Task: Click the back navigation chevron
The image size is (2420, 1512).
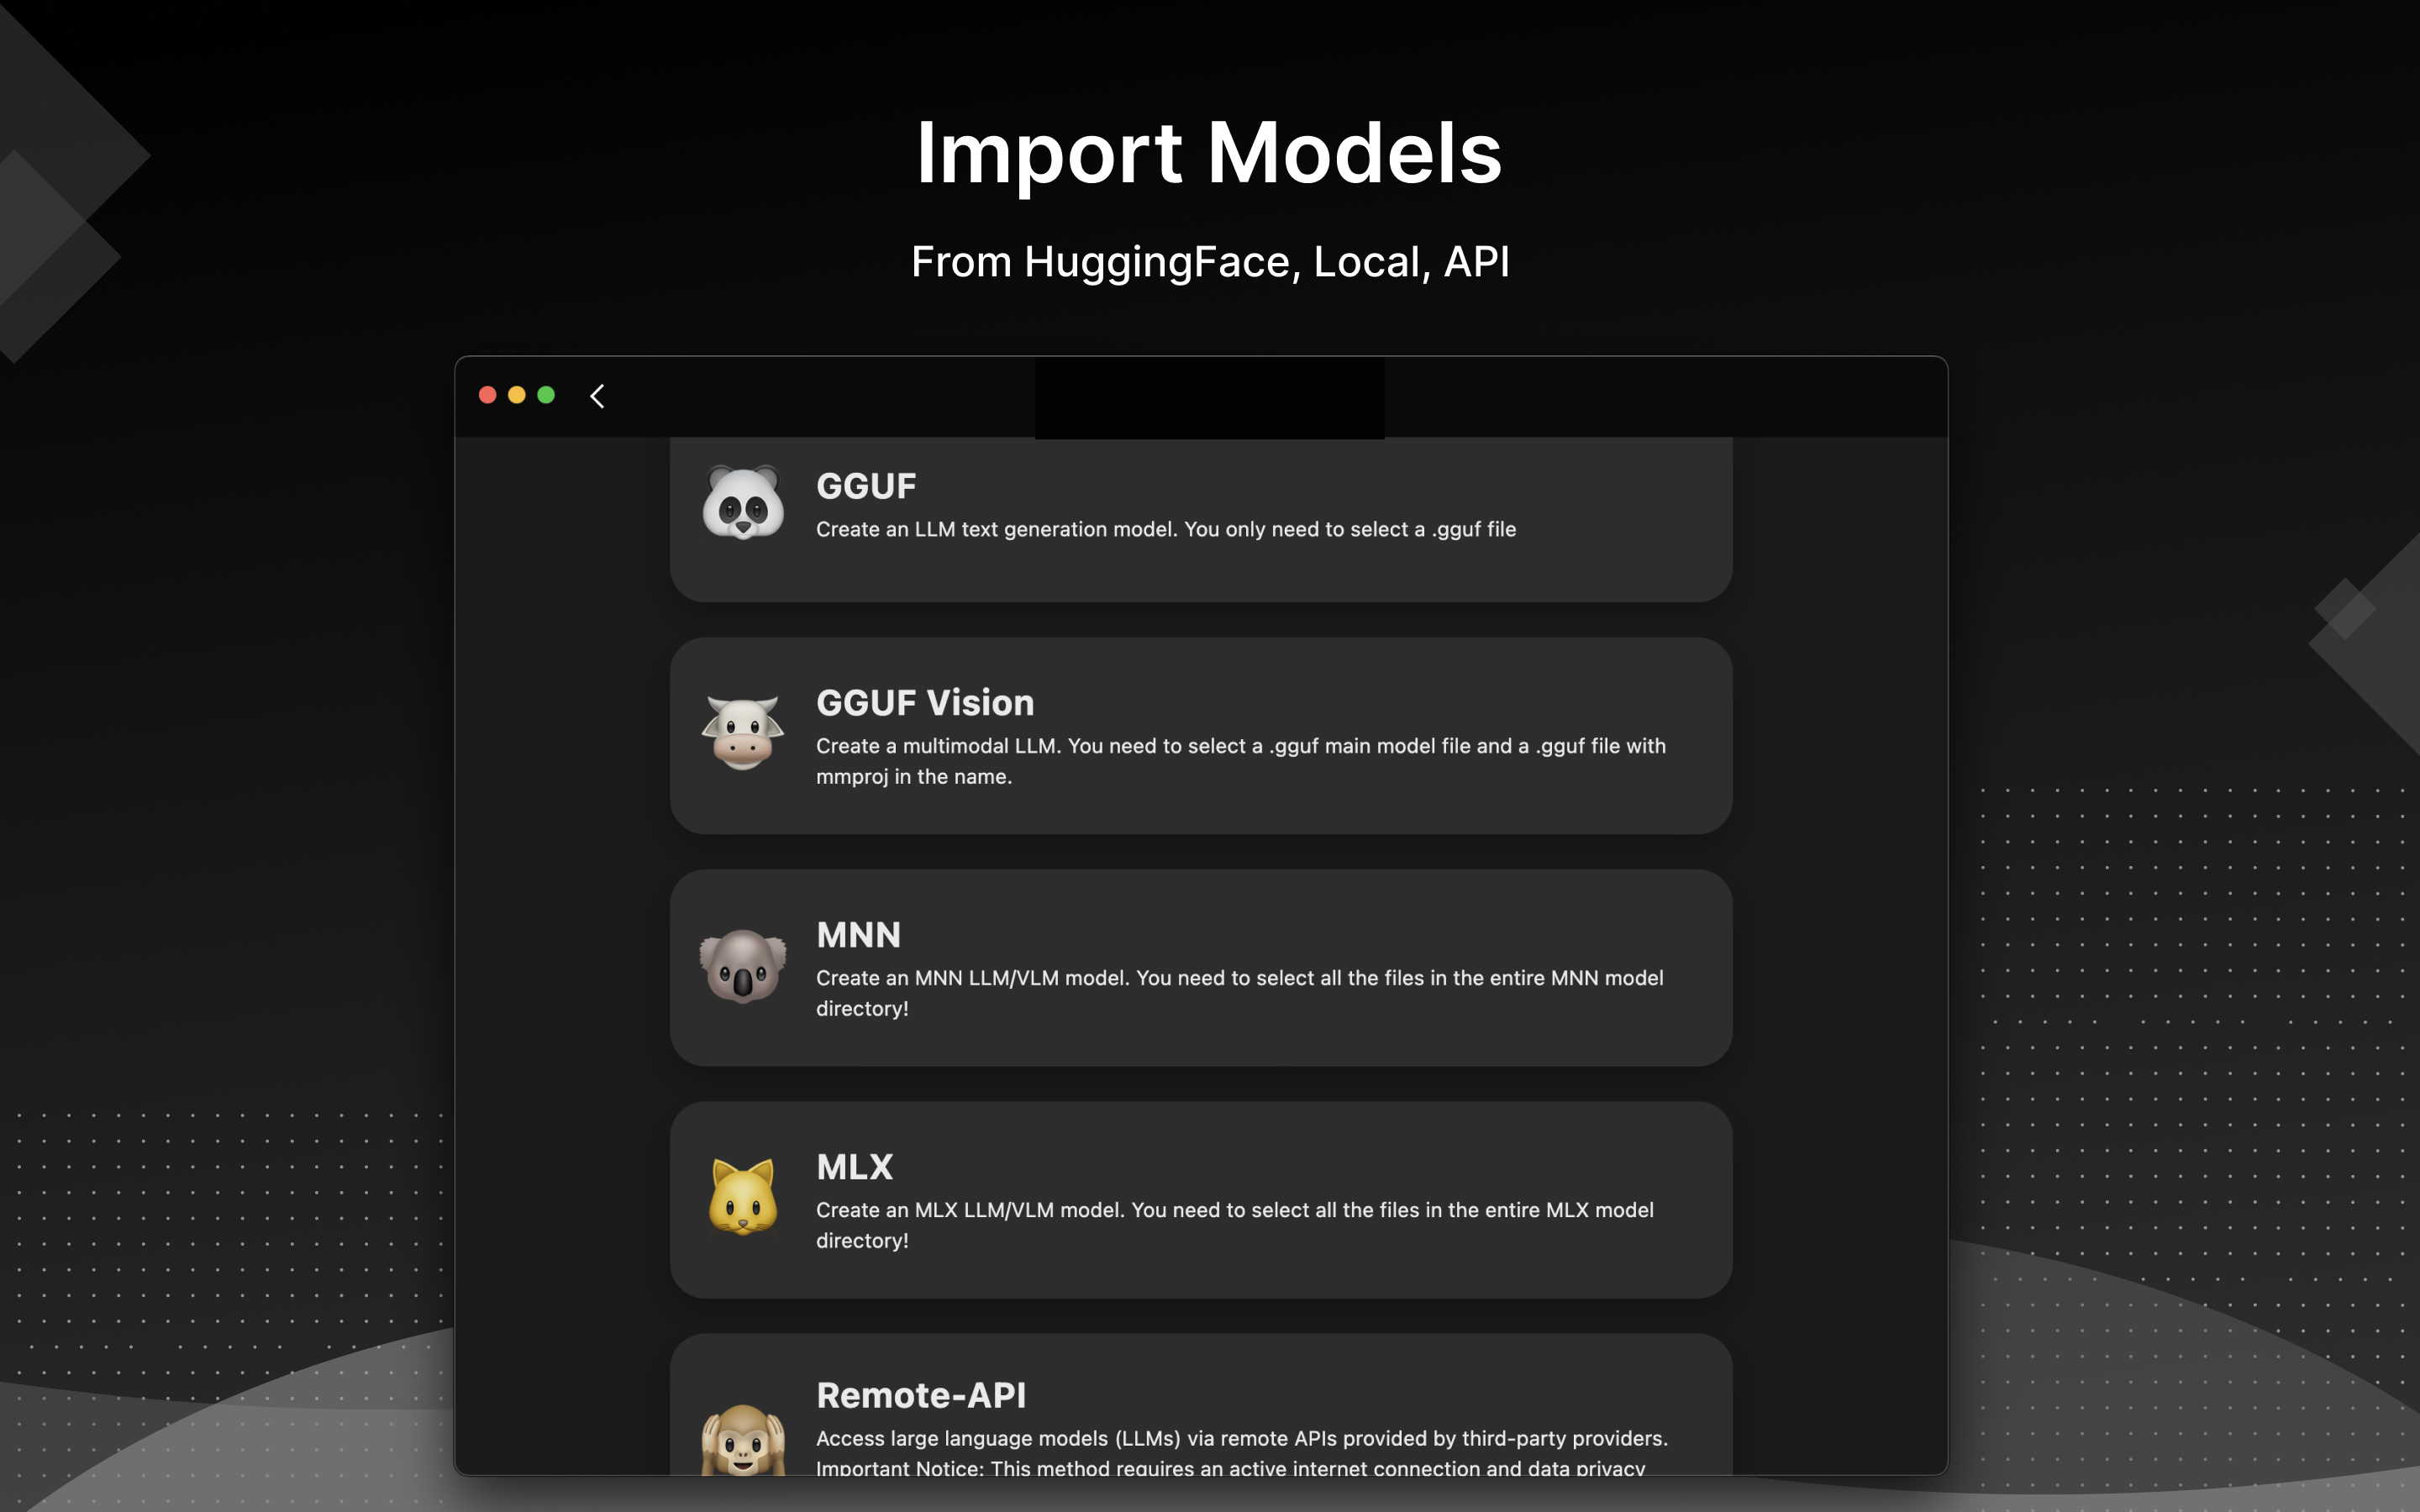Action: (597, 395)
